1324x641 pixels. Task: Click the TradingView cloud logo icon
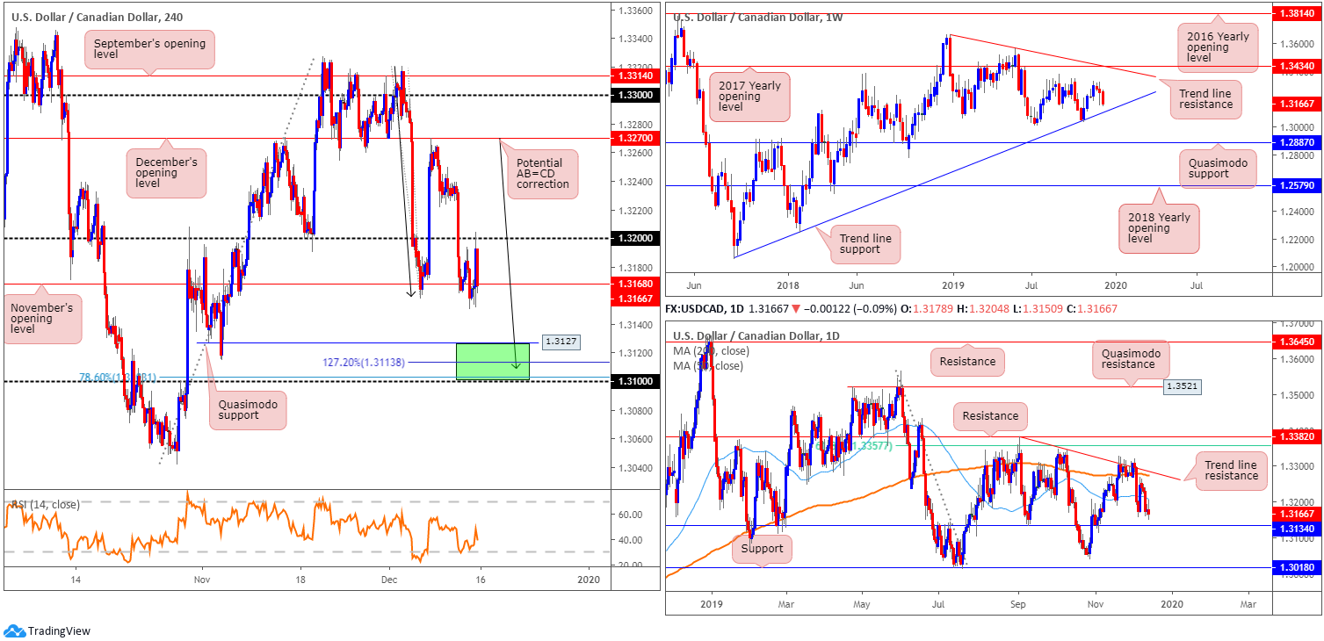tap(14, 630)
